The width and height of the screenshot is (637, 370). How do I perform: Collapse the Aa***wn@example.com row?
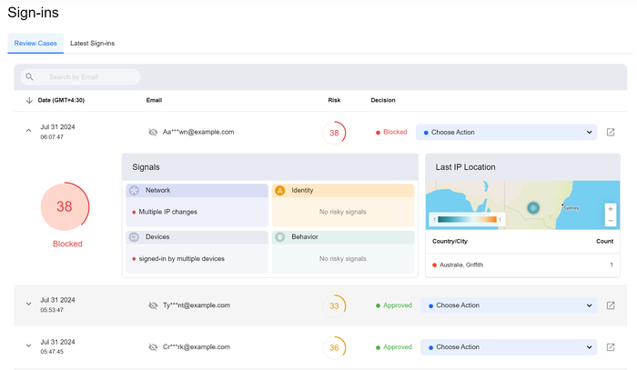point(28,131)
